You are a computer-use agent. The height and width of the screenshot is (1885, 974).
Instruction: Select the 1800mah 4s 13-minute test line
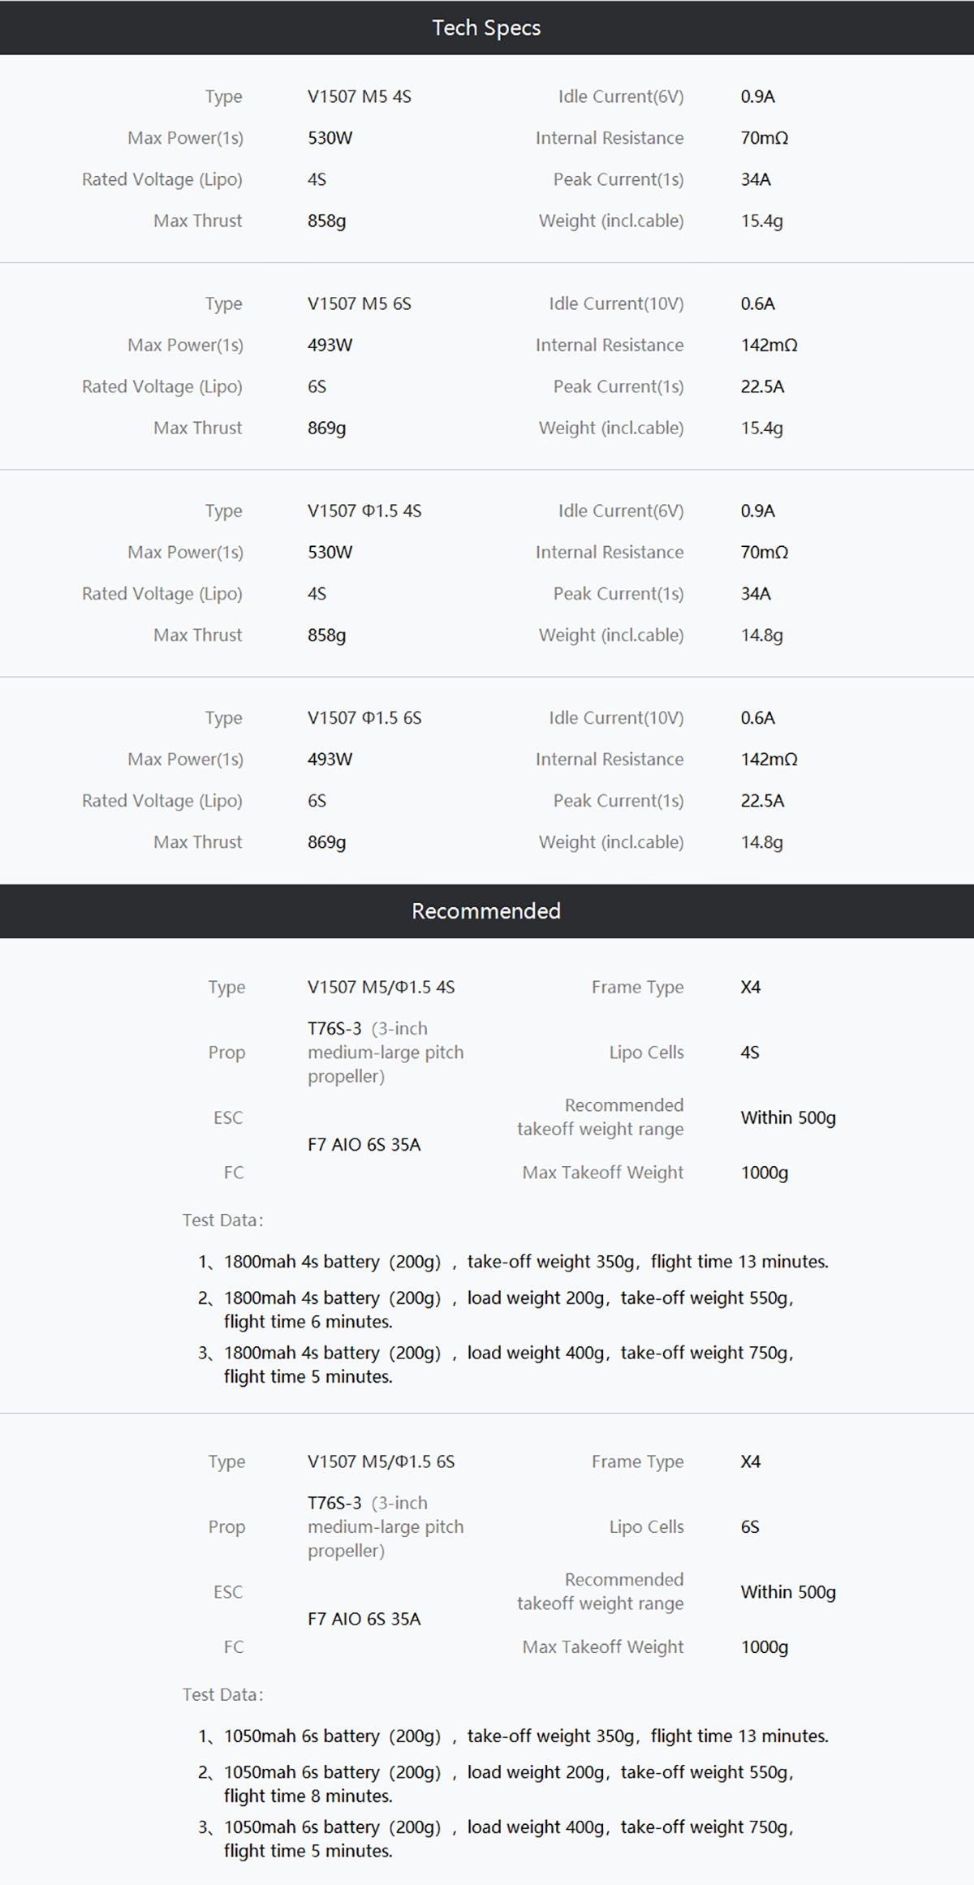pos(525,1261)
